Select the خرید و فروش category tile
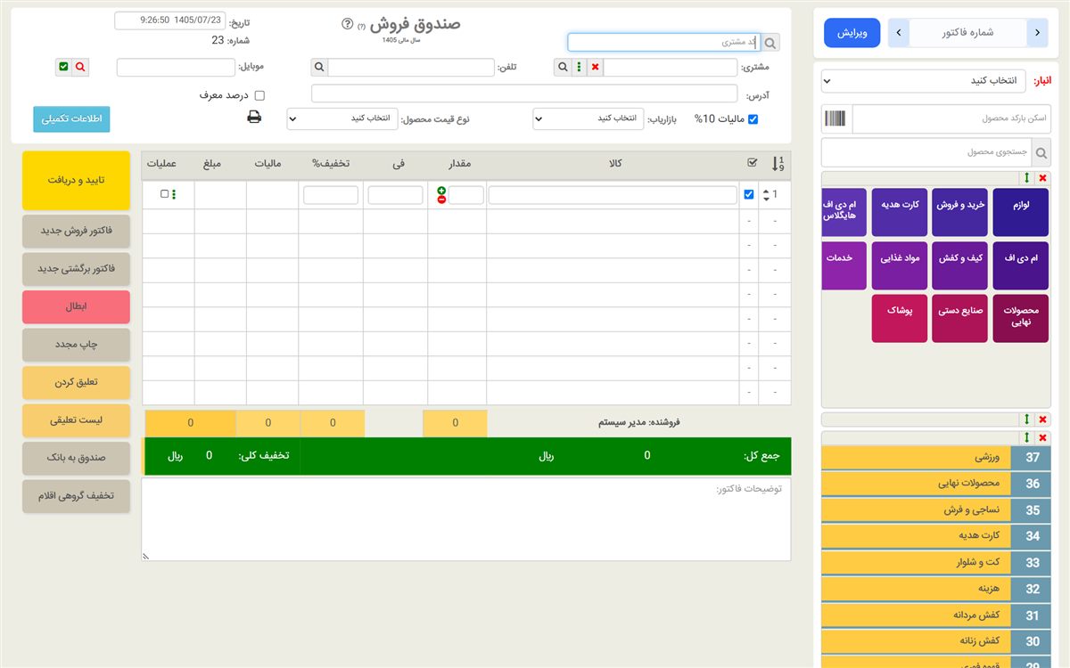The image size is (1070, 668). tap(960, 212)
